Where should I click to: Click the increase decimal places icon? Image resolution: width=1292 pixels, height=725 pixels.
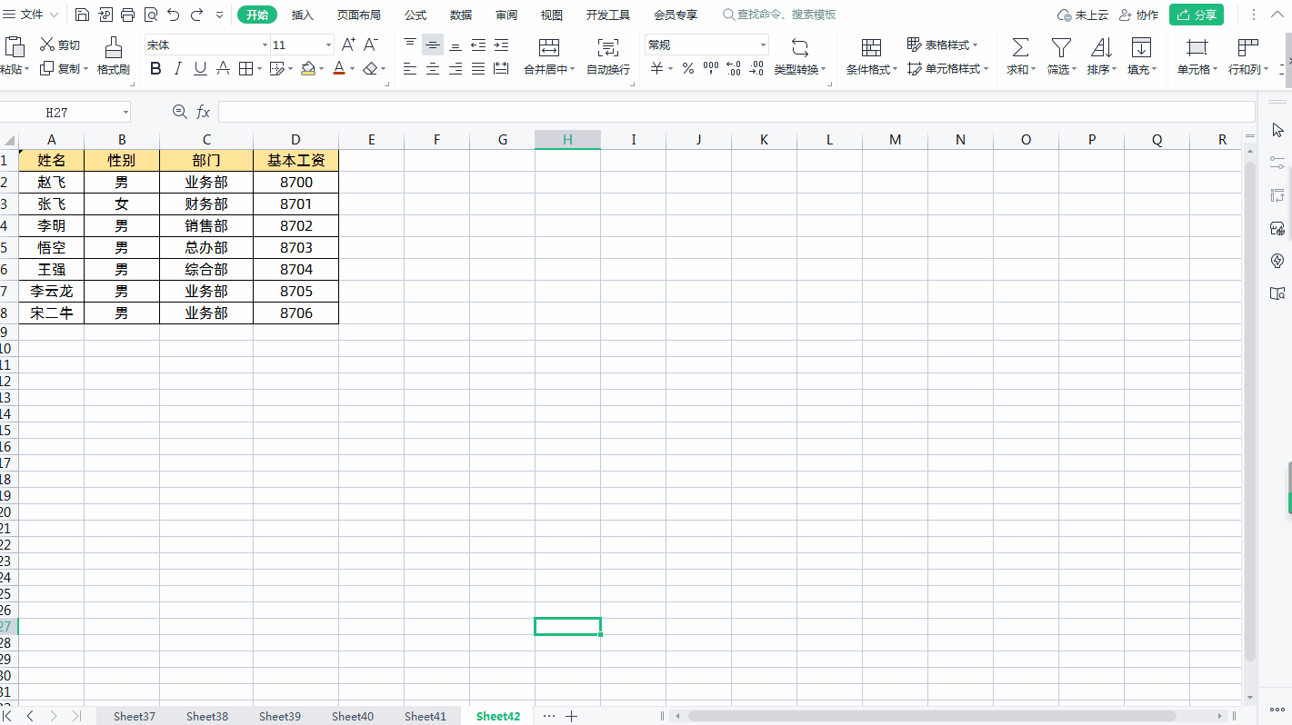(734, 68)
